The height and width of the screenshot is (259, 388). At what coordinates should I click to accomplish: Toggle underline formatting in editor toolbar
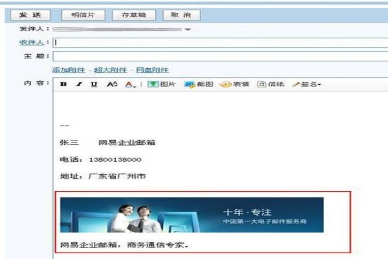[94, 85]
